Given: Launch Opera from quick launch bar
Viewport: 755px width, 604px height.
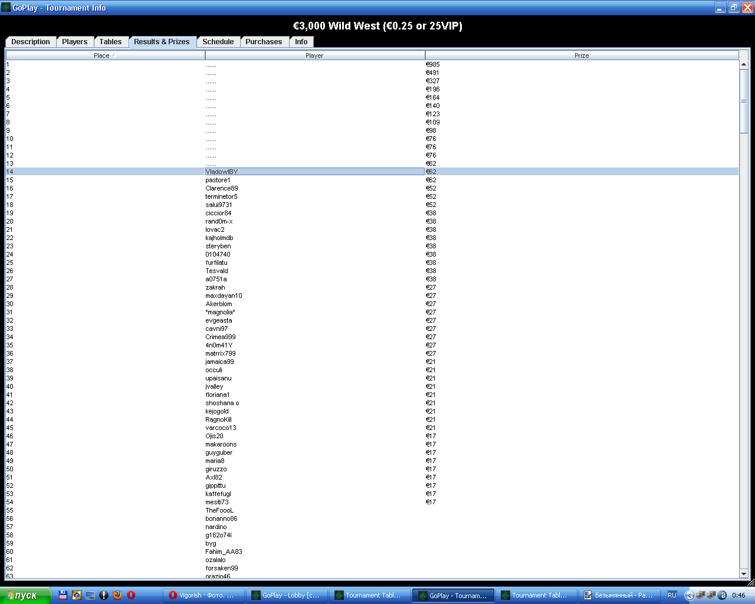Looking at the screenshot, I should click(x=131, y=595).
